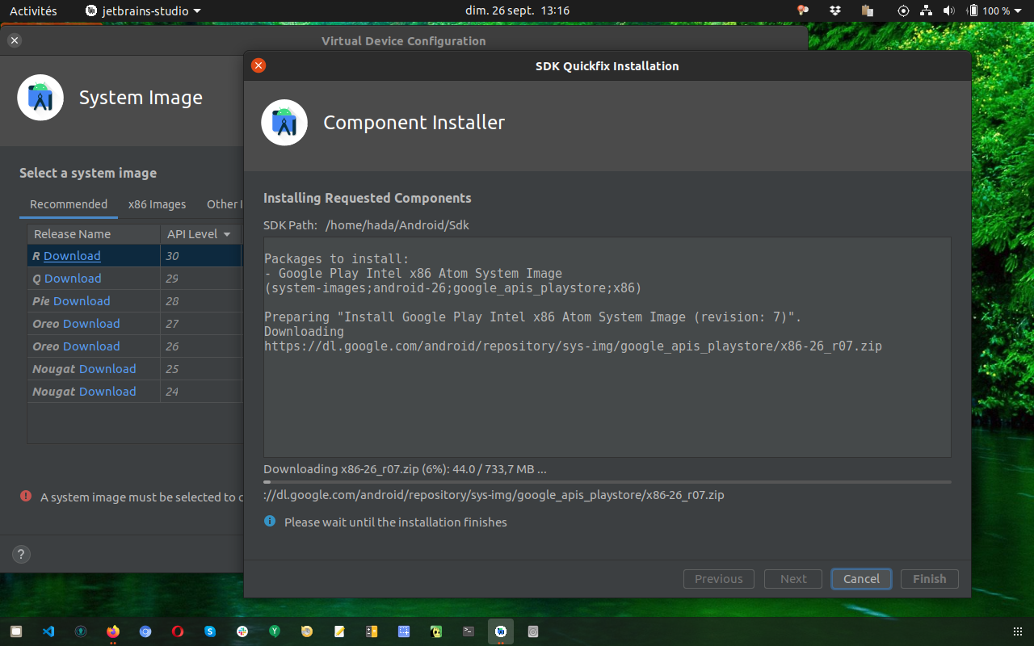Viewport: 1034px width, 646px height.
Task: Open the volume control tray icon
Action: click(x=948, y=10)
